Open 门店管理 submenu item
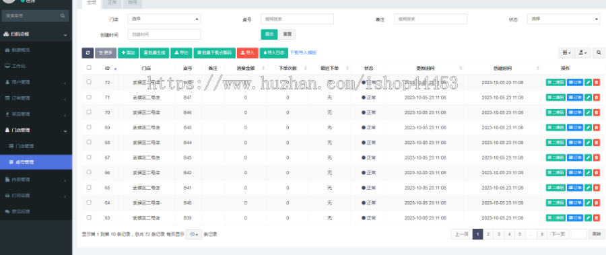The image size is (606, 255). click(x=36, y=146)
